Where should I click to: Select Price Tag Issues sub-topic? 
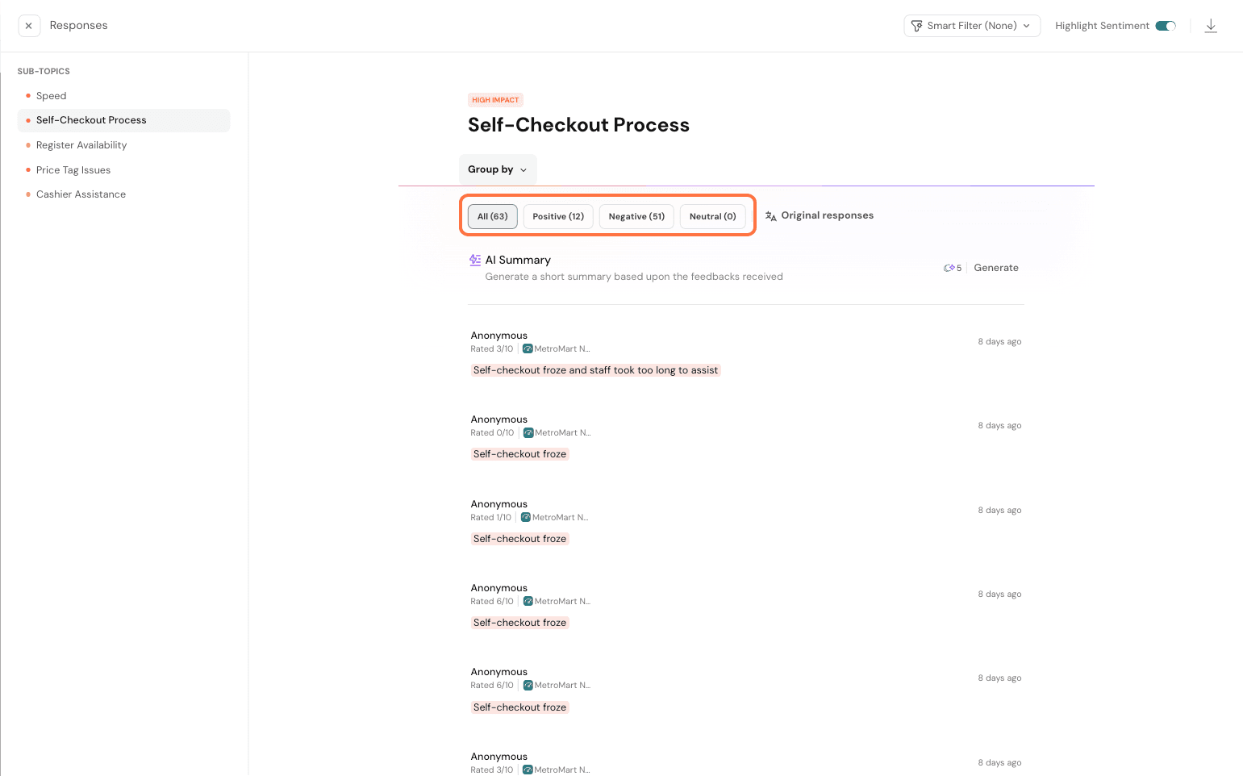click(x=73, y=170)
